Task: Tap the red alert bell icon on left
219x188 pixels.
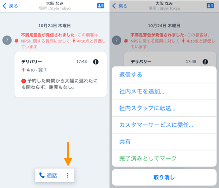Action: [17, 41]
